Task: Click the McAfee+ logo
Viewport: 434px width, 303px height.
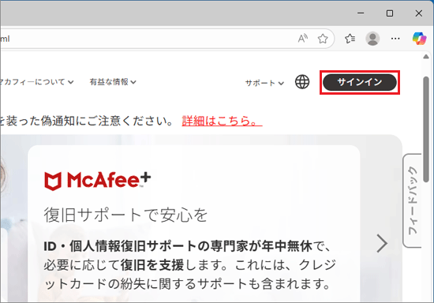Action: tap(98, 181)
